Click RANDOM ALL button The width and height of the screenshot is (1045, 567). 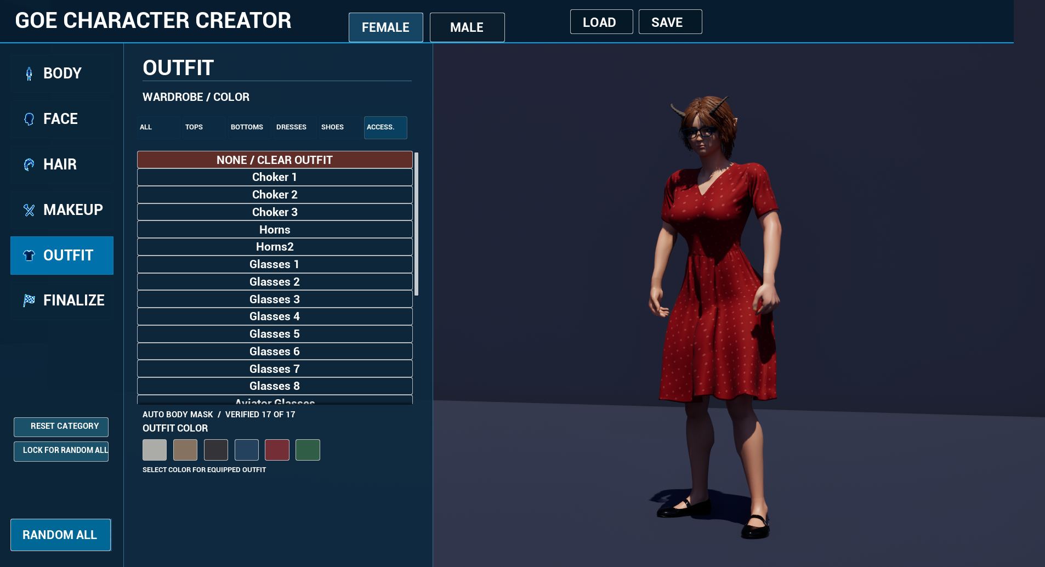click(60, 535)
